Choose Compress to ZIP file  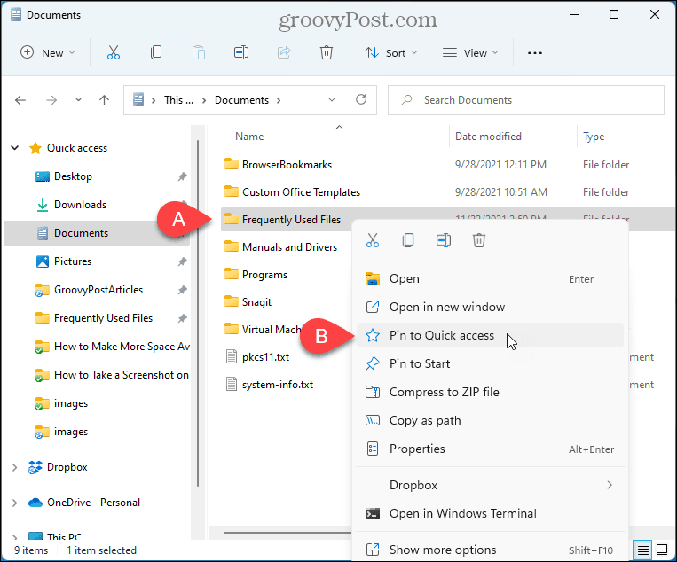tap(490, 392)
